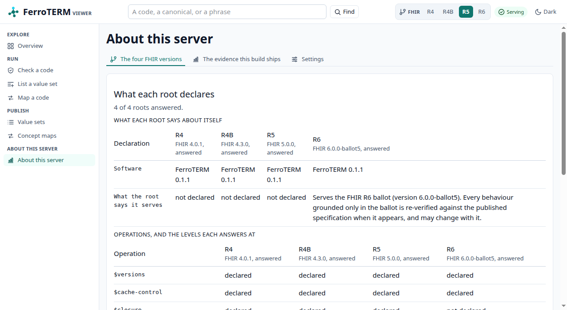
Task: Click the moon icon for Dark mode
Action: 538,12
